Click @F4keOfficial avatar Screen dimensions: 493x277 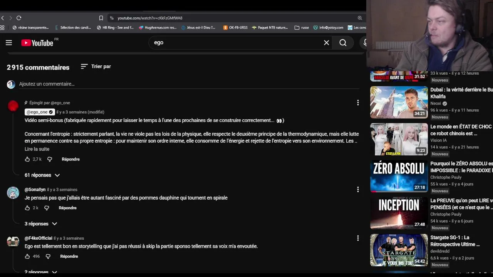(x=13, y=241)
